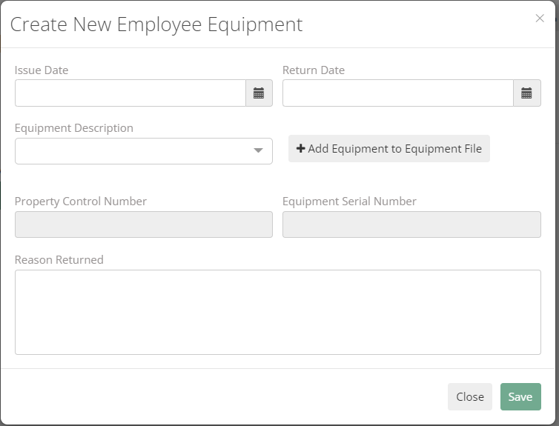This screenshot has width=559, height=426.
Task: Click the Close button
Action: point(470,397)
